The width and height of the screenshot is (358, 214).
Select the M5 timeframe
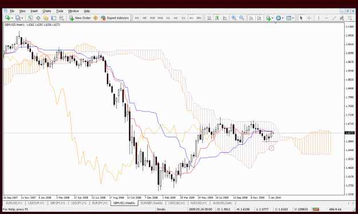coord(144,18)
